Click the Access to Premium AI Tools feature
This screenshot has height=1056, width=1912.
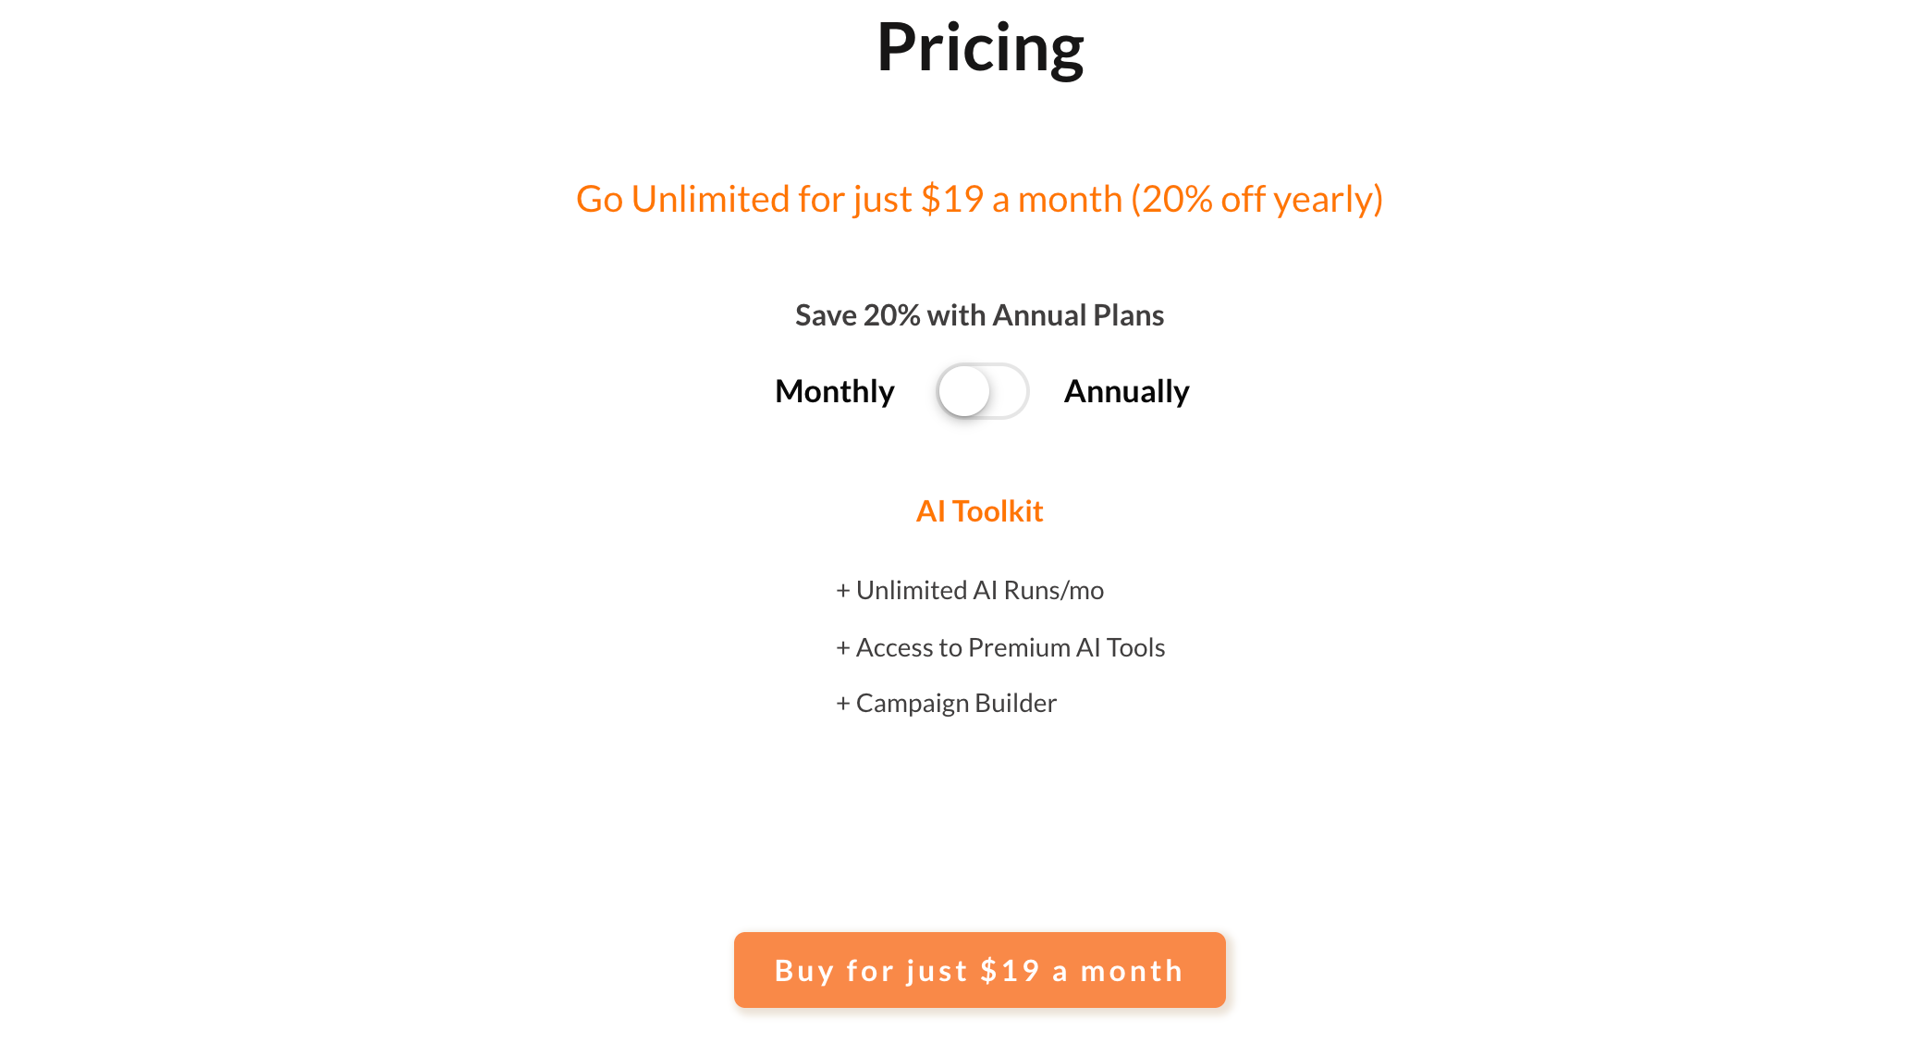pos(1010,647)
